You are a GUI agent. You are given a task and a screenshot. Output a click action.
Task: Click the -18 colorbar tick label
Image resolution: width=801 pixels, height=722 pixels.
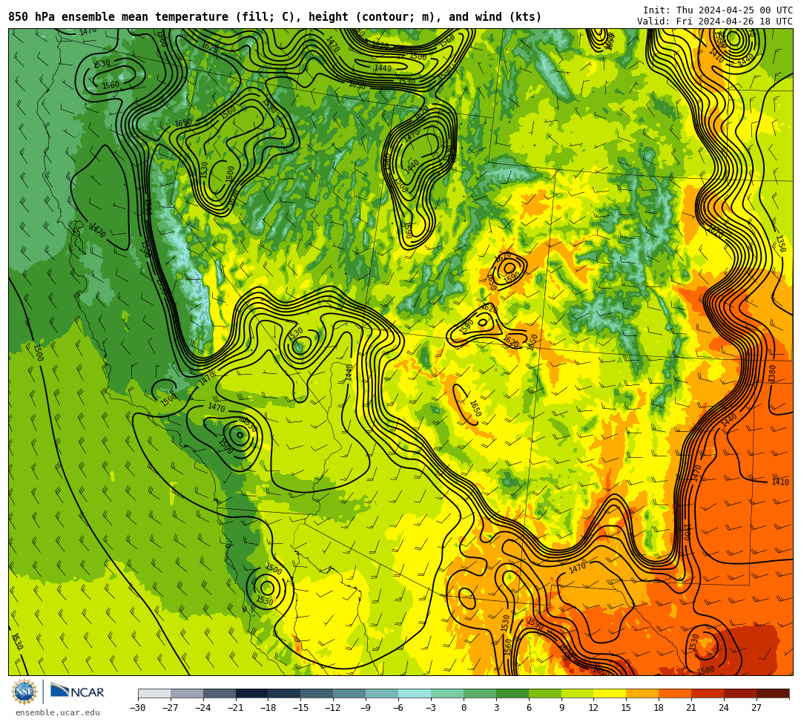[268, 708]
